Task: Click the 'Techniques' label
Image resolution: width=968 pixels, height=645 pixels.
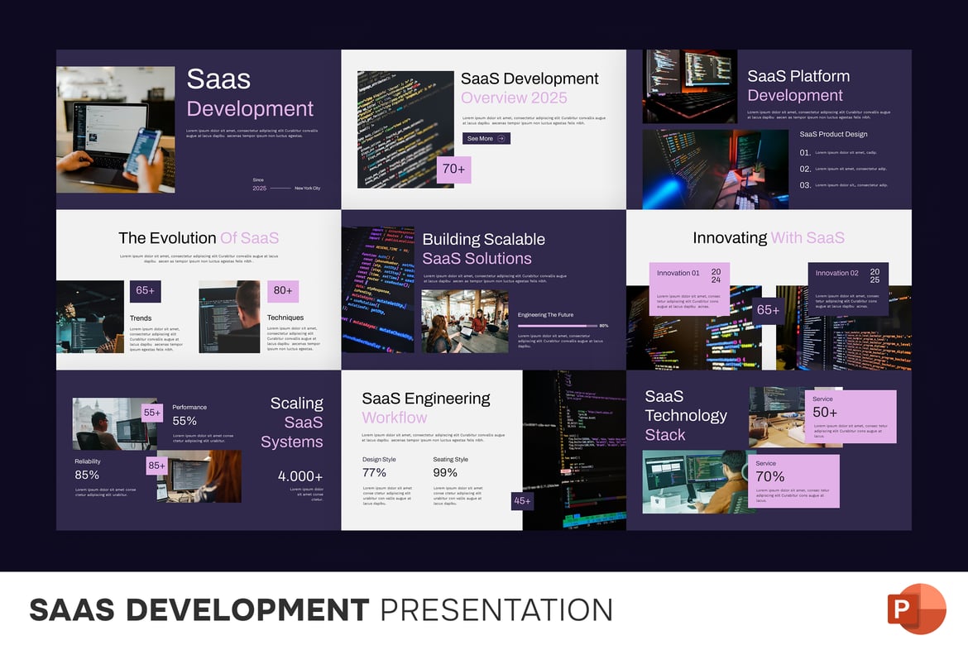Action: pos(285,318)
